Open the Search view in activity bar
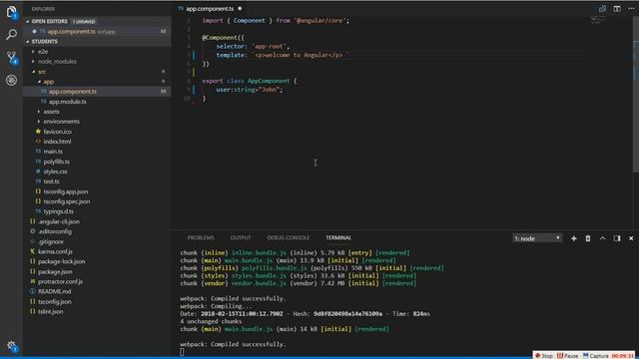The image size is (639, 359). tap(11, 34)
